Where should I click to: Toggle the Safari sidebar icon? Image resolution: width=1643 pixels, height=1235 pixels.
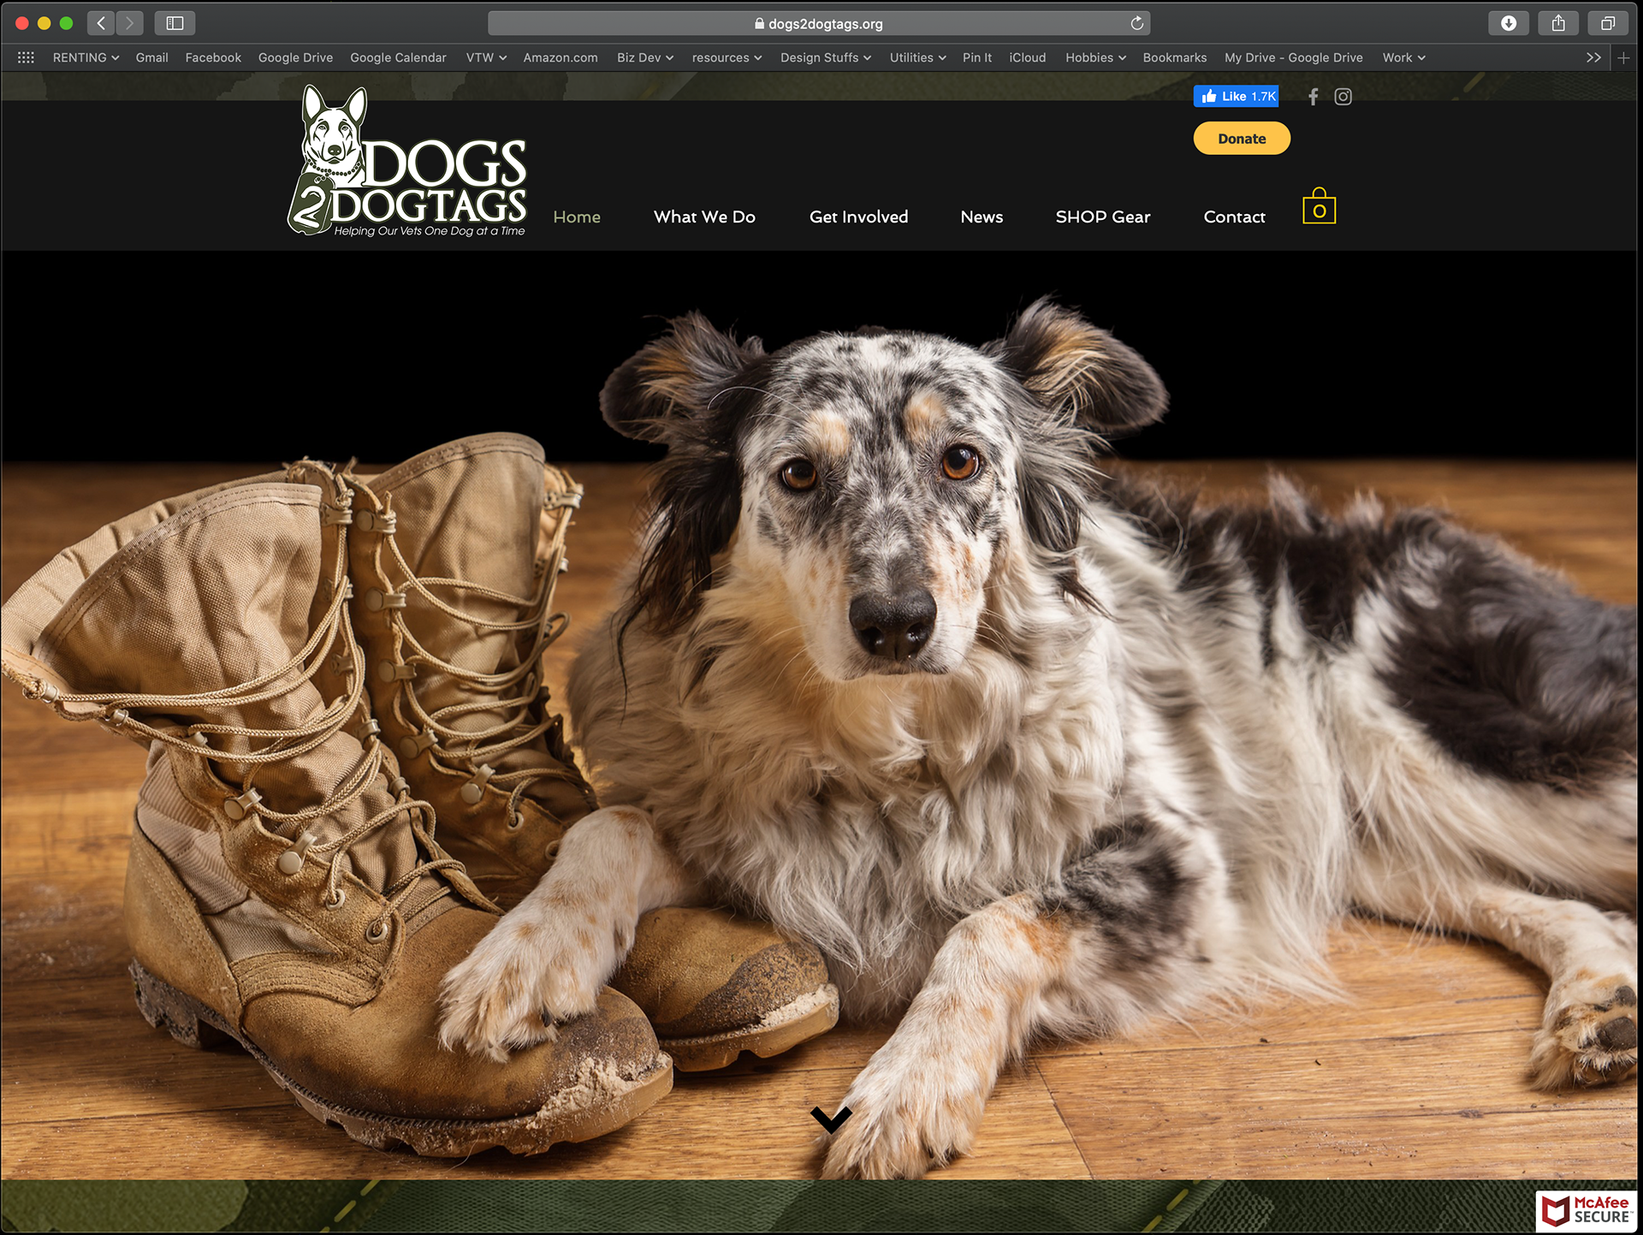coord(175,23)
